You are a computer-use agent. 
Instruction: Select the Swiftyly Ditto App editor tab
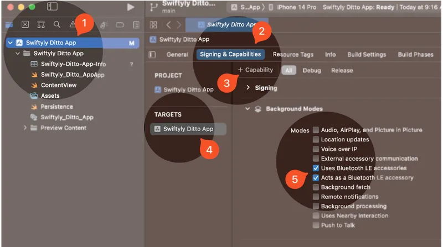click(x=227, y=24)
